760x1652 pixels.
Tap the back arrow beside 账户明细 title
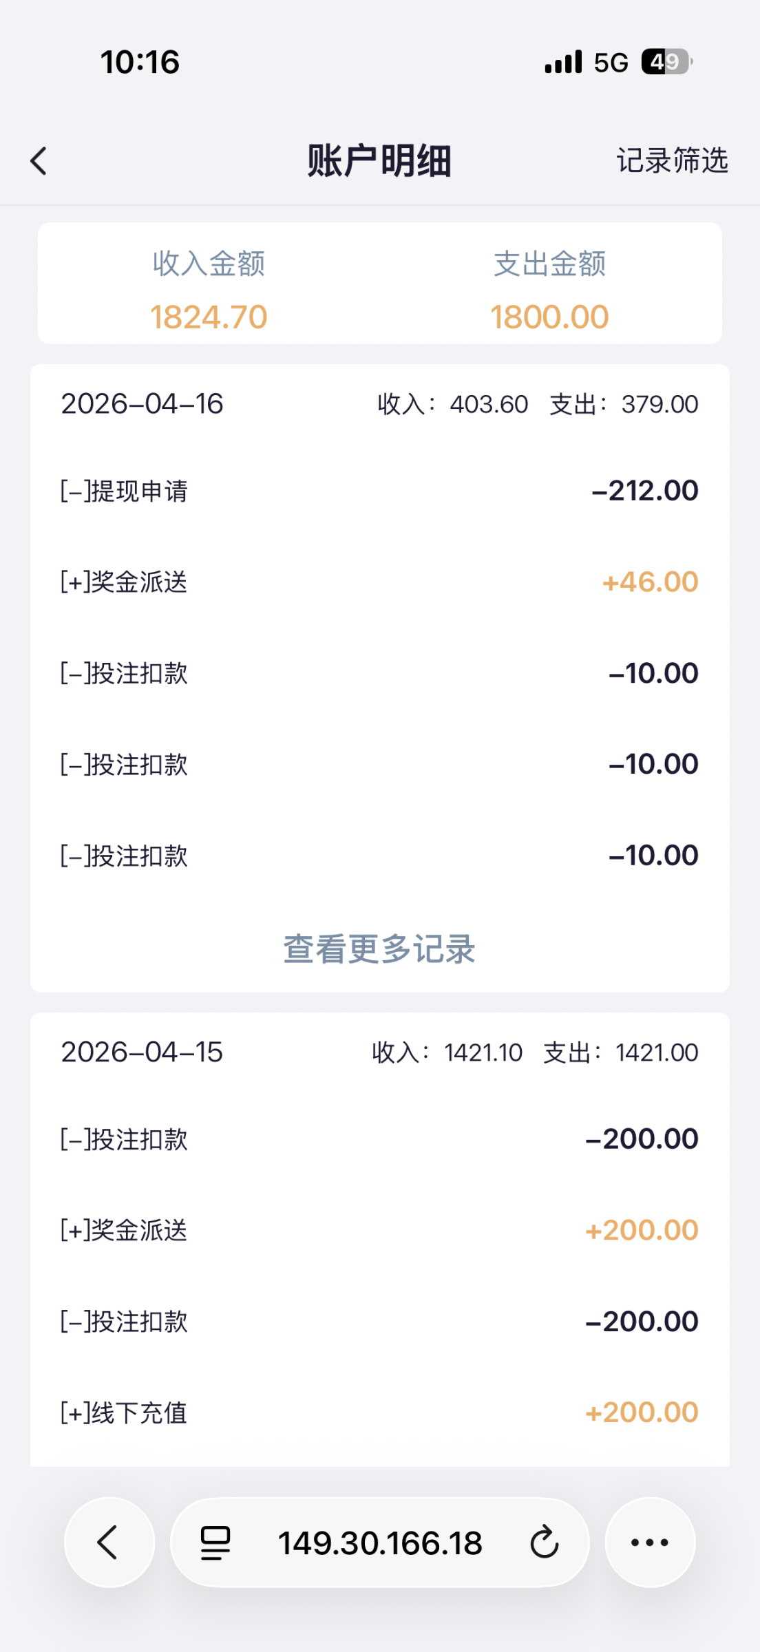click(39, 161)
